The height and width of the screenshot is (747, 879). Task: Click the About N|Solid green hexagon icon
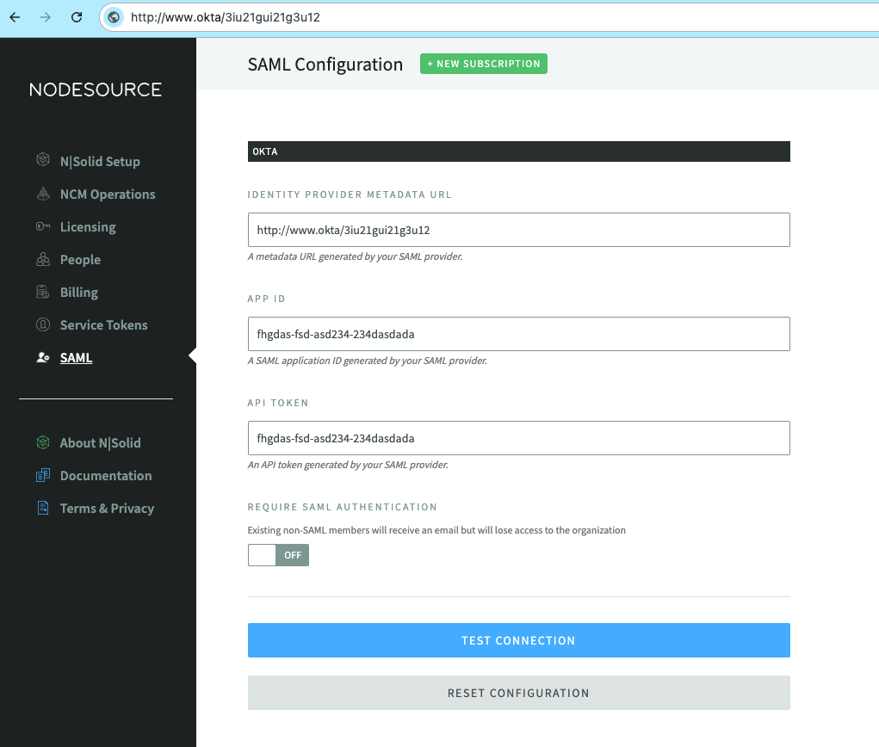pos(43,442)
